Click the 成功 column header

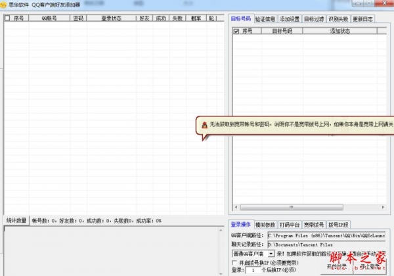tap(161, 18)
